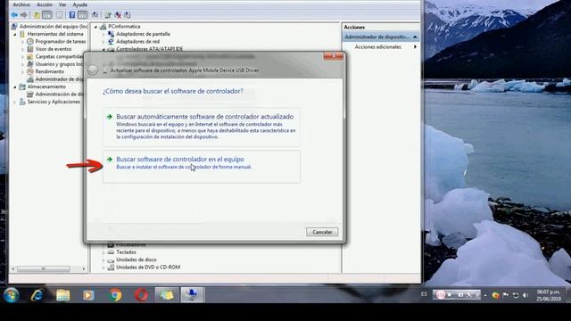Expand Unidades de DVD o CD-ROM category

click(103, 267)
